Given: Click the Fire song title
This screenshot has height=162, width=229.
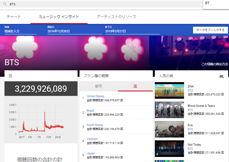Looking at the screenshot, I should (190, 125).
